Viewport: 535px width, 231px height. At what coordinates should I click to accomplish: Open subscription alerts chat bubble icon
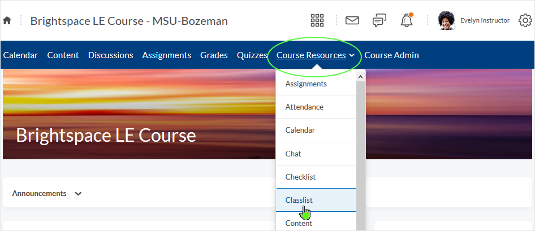[x=379, y=20]
